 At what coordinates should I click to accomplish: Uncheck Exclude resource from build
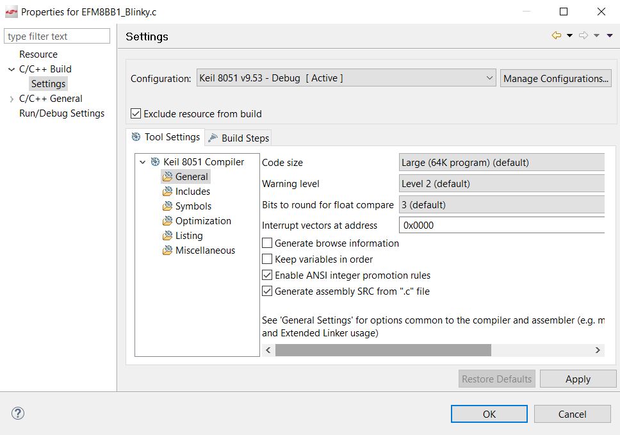[135, 113]
